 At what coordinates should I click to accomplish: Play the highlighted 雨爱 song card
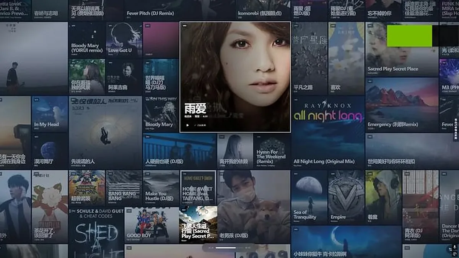coord(187,125)
